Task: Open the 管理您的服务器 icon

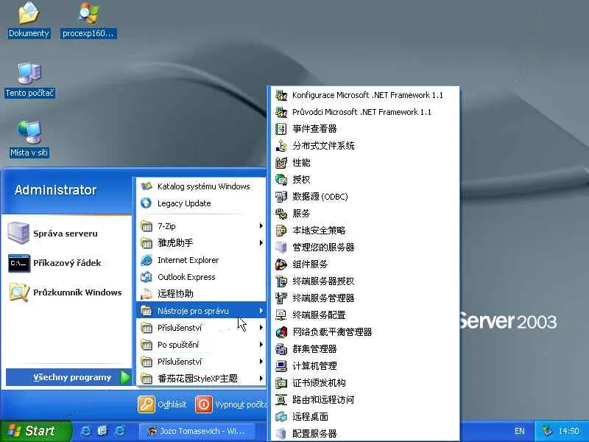Action: 281,248
